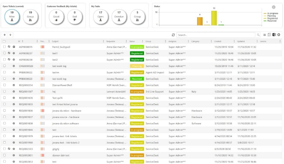Show Bad customer feedback
284x164 pixels.
75,17
